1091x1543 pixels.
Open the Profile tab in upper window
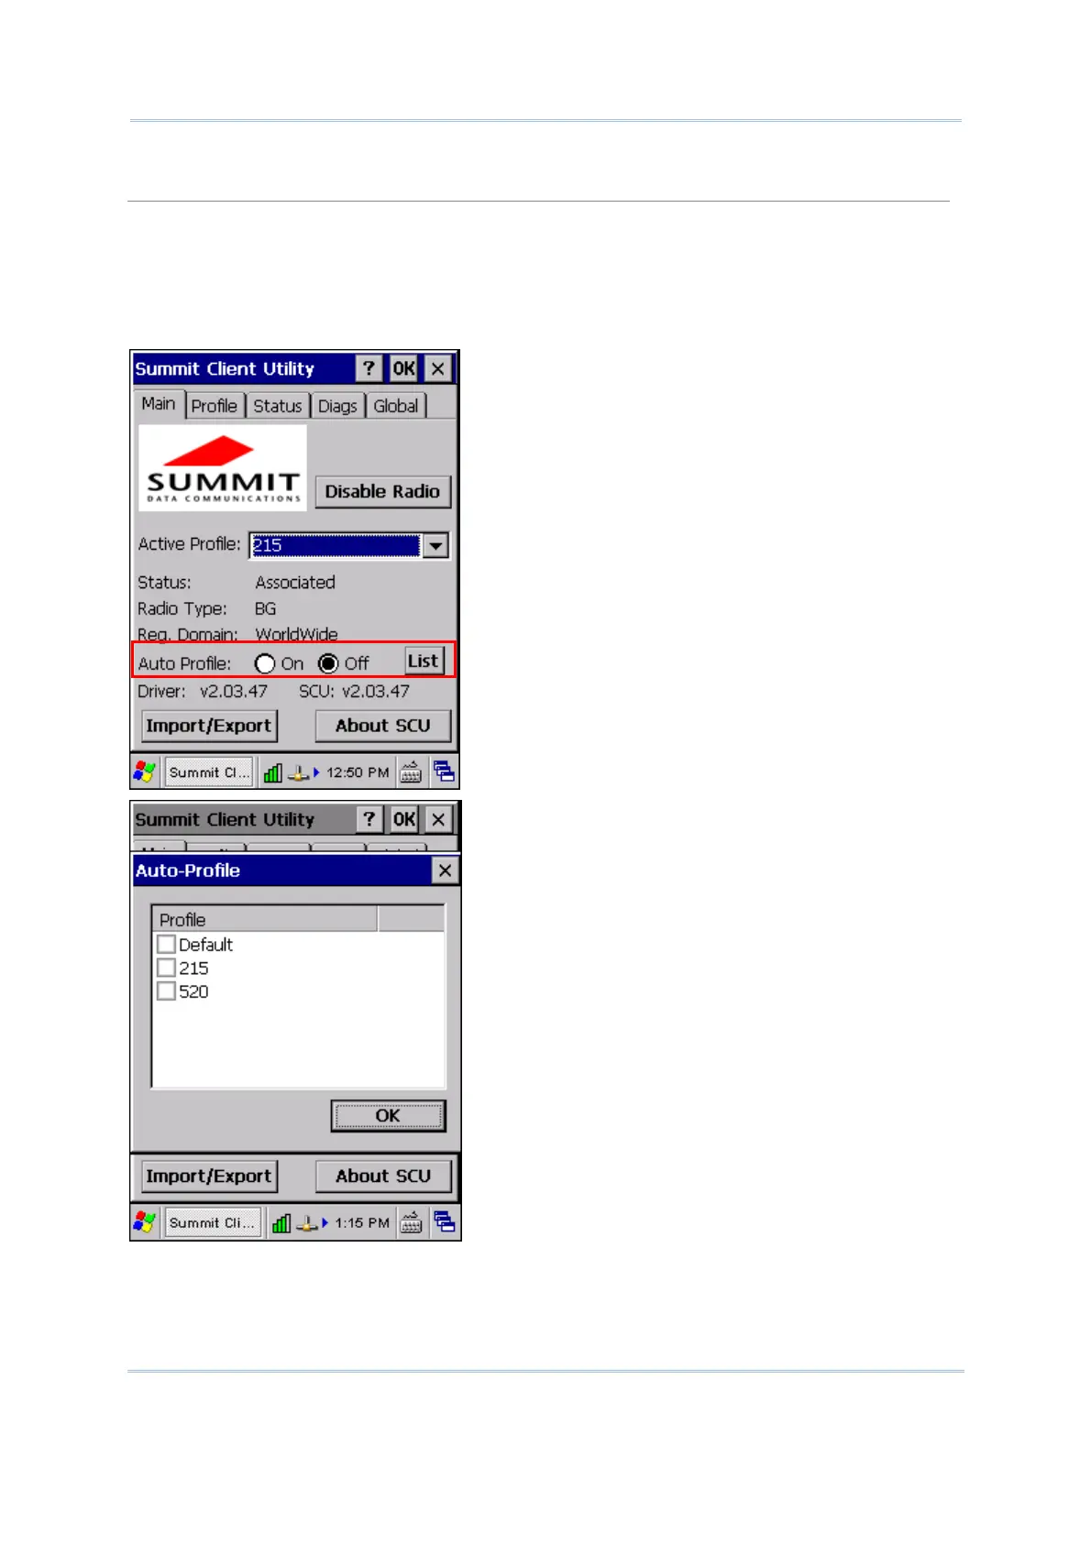215,406
